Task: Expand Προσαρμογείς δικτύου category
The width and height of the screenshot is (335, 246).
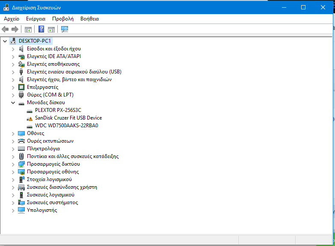Action: (x=13, y=164)
